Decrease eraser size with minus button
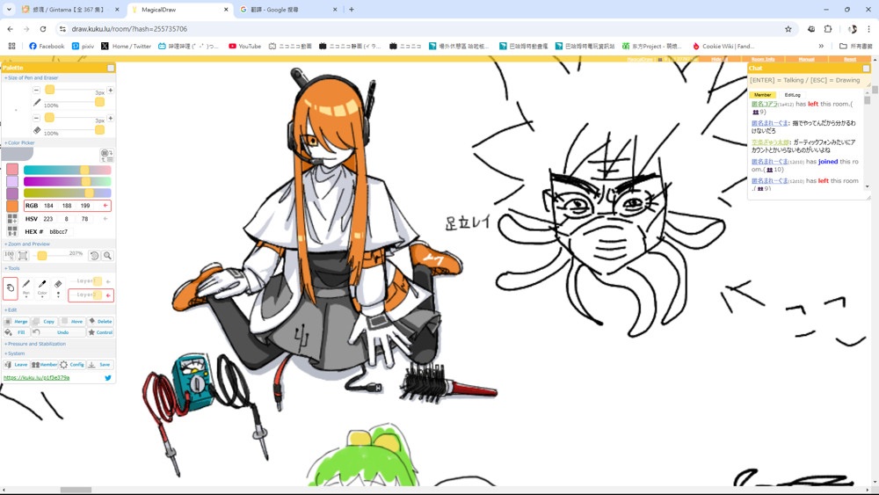 click(36, 118)
